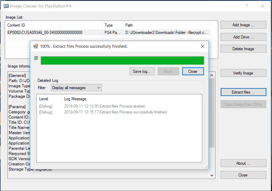Click the Path column header

(167, 25)
